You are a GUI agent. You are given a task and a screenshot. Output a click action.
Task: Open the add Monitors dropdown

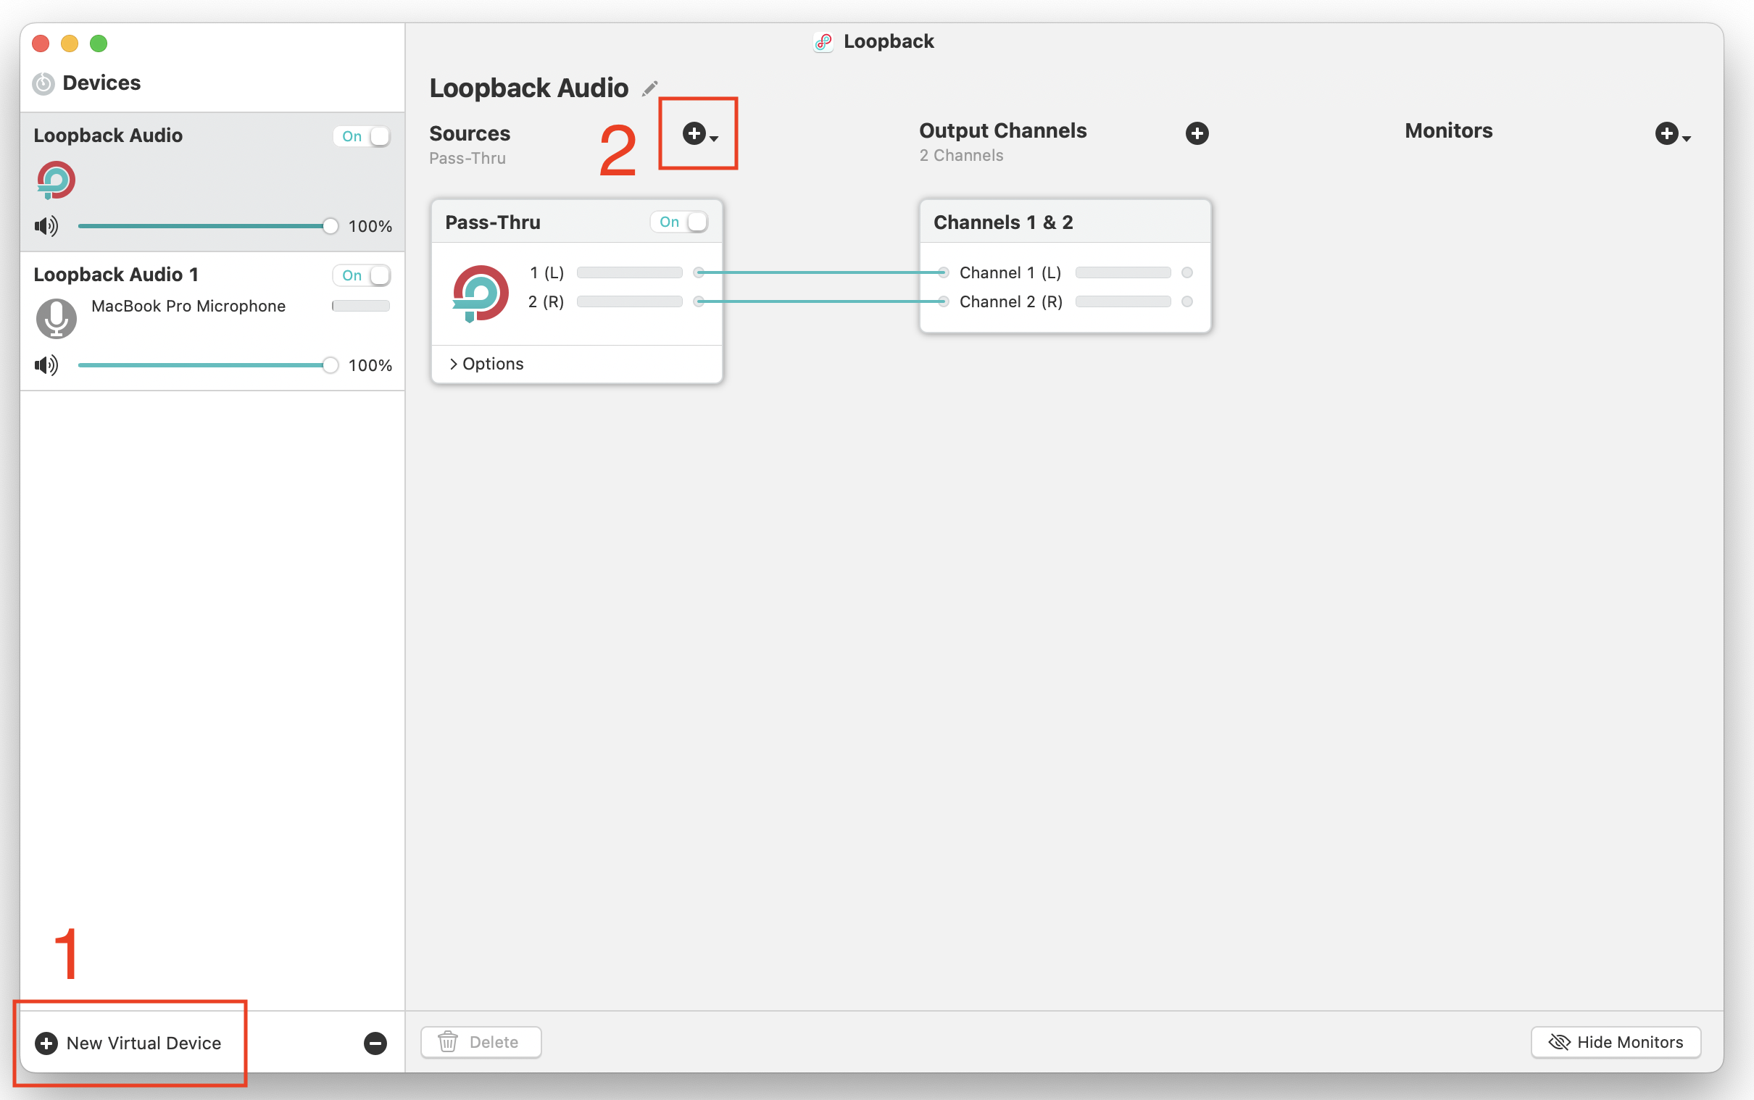(x=1672, y=134)
